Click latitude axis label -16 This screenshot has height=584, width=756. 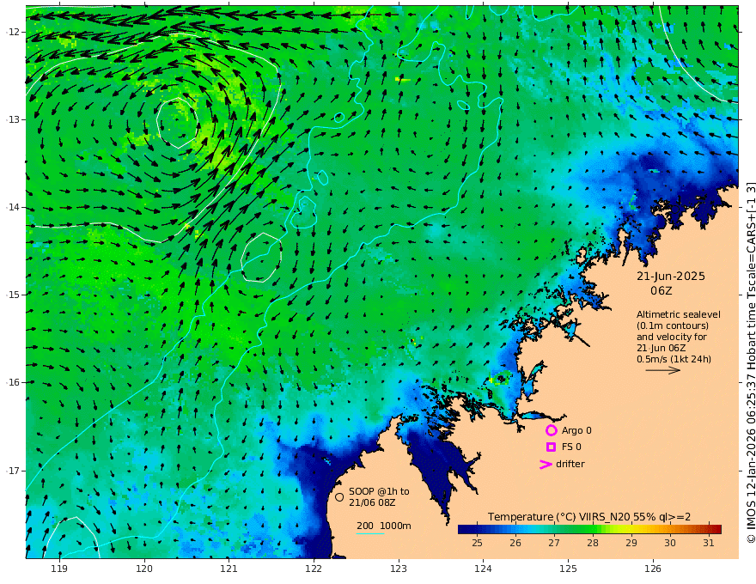coord(13,382)
